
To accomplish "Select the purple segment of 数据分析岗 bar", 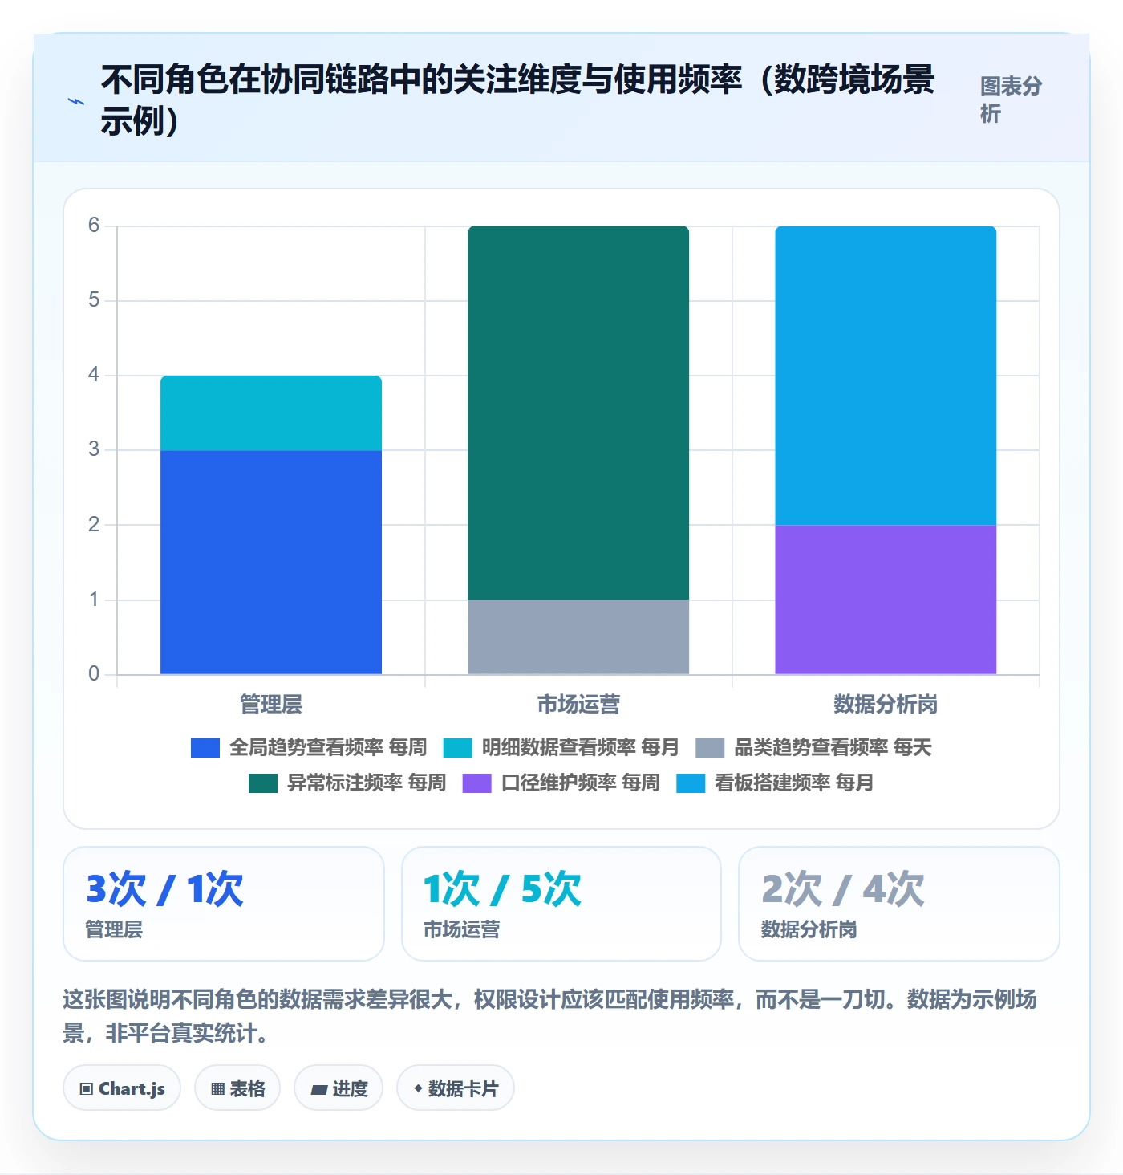I will (x=886, y=600).
